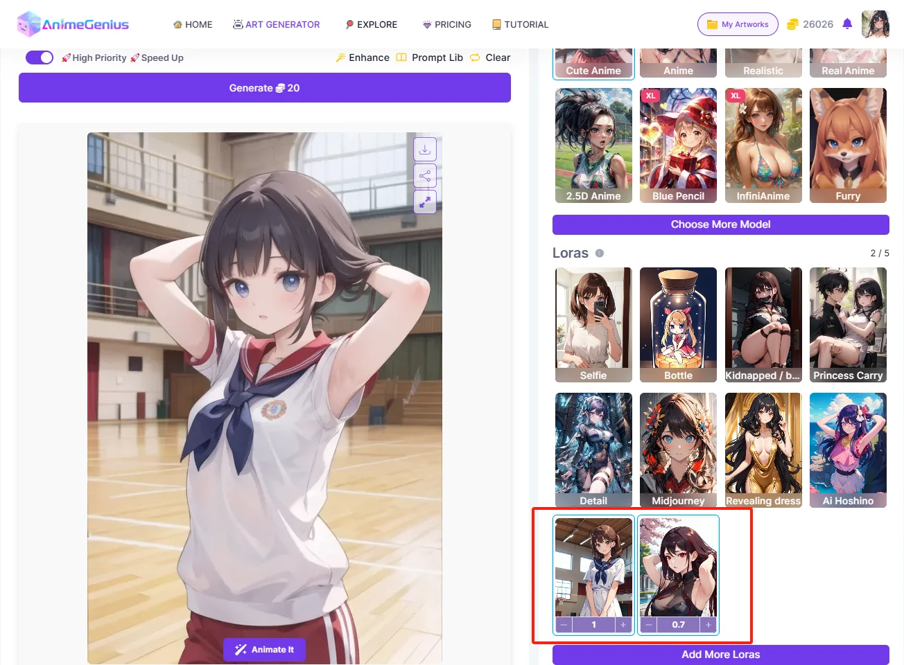
Task: Click the Animate It button
Action: pyautogui.click(x=264, y=650)
